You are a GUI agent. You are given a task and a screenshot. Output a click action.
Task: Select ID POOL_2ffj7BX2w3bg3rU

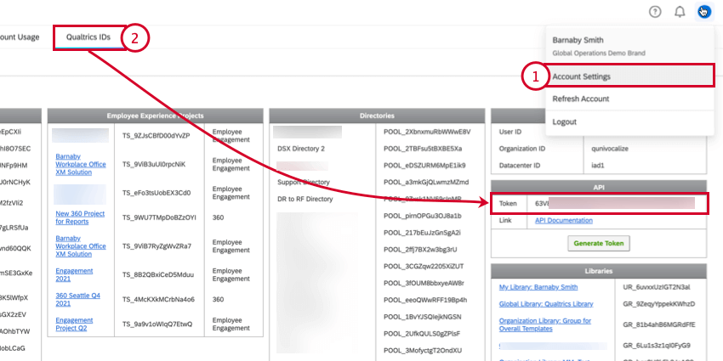420,250
